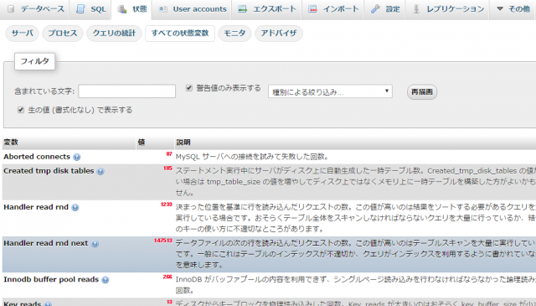
Task: Select the Innodb buffer pool reads variable name
Action: 51,279
